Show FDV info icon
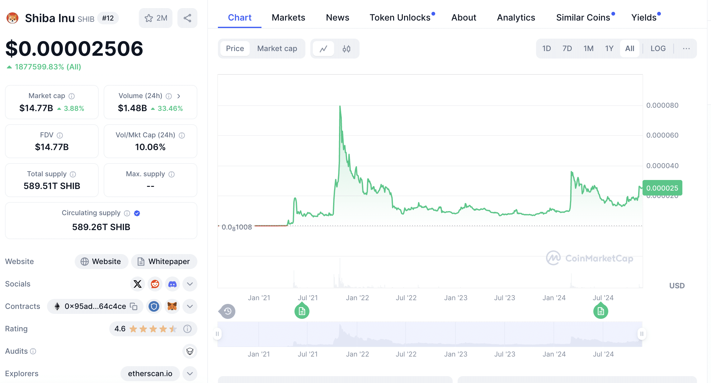This screenshot has width=711, height=383. 60,135
